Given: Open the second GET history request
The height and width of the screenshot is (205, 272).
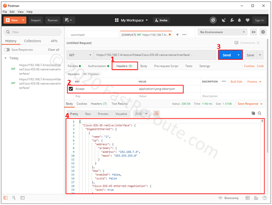Looking at the screenshot, I should tap(37, 83).
